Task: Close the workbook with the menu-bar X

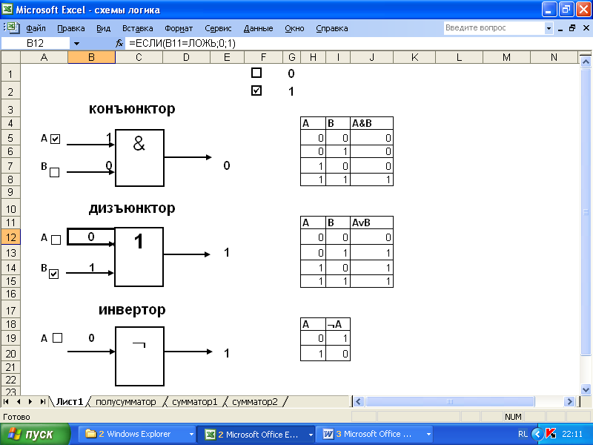Action: (x=586, y=28)
